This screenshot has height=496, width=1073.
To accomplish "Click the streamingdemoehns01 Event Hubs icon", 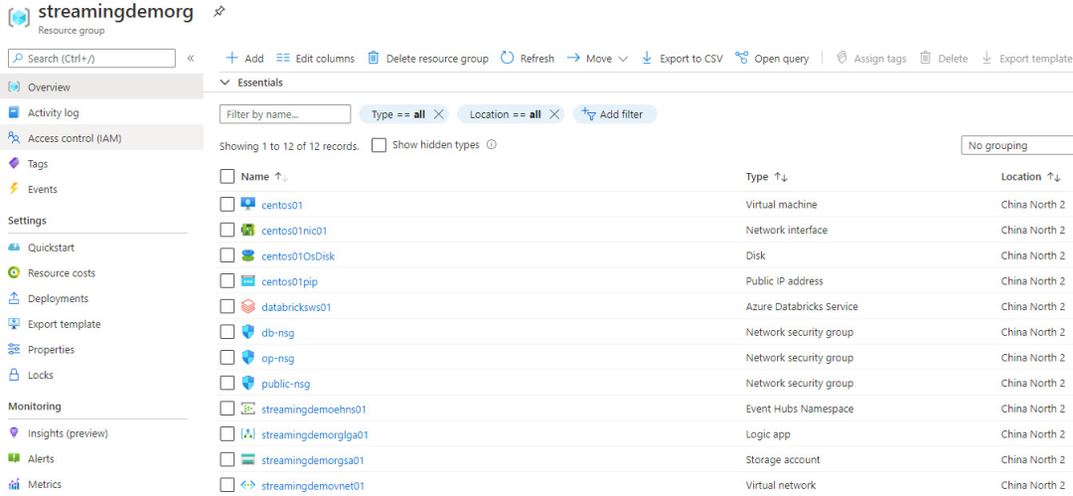I will tap(247, 409).
